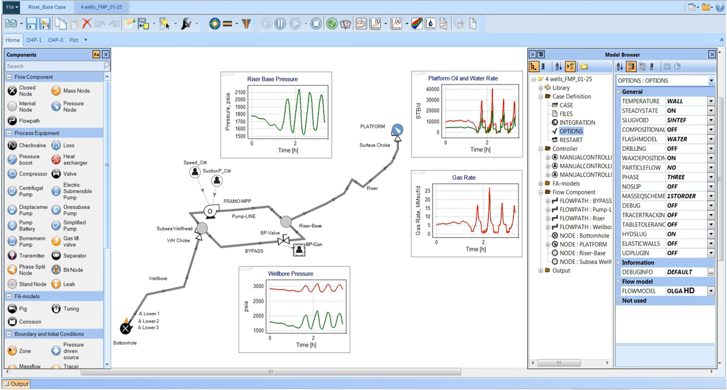Expand the Library node in the tree

point(541,88)
